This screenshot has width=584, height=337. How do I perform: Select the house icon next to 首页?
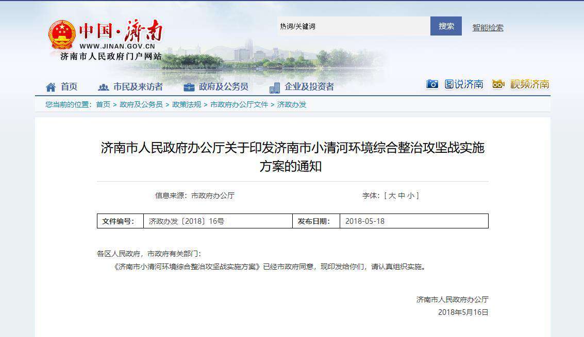point(51,86)
